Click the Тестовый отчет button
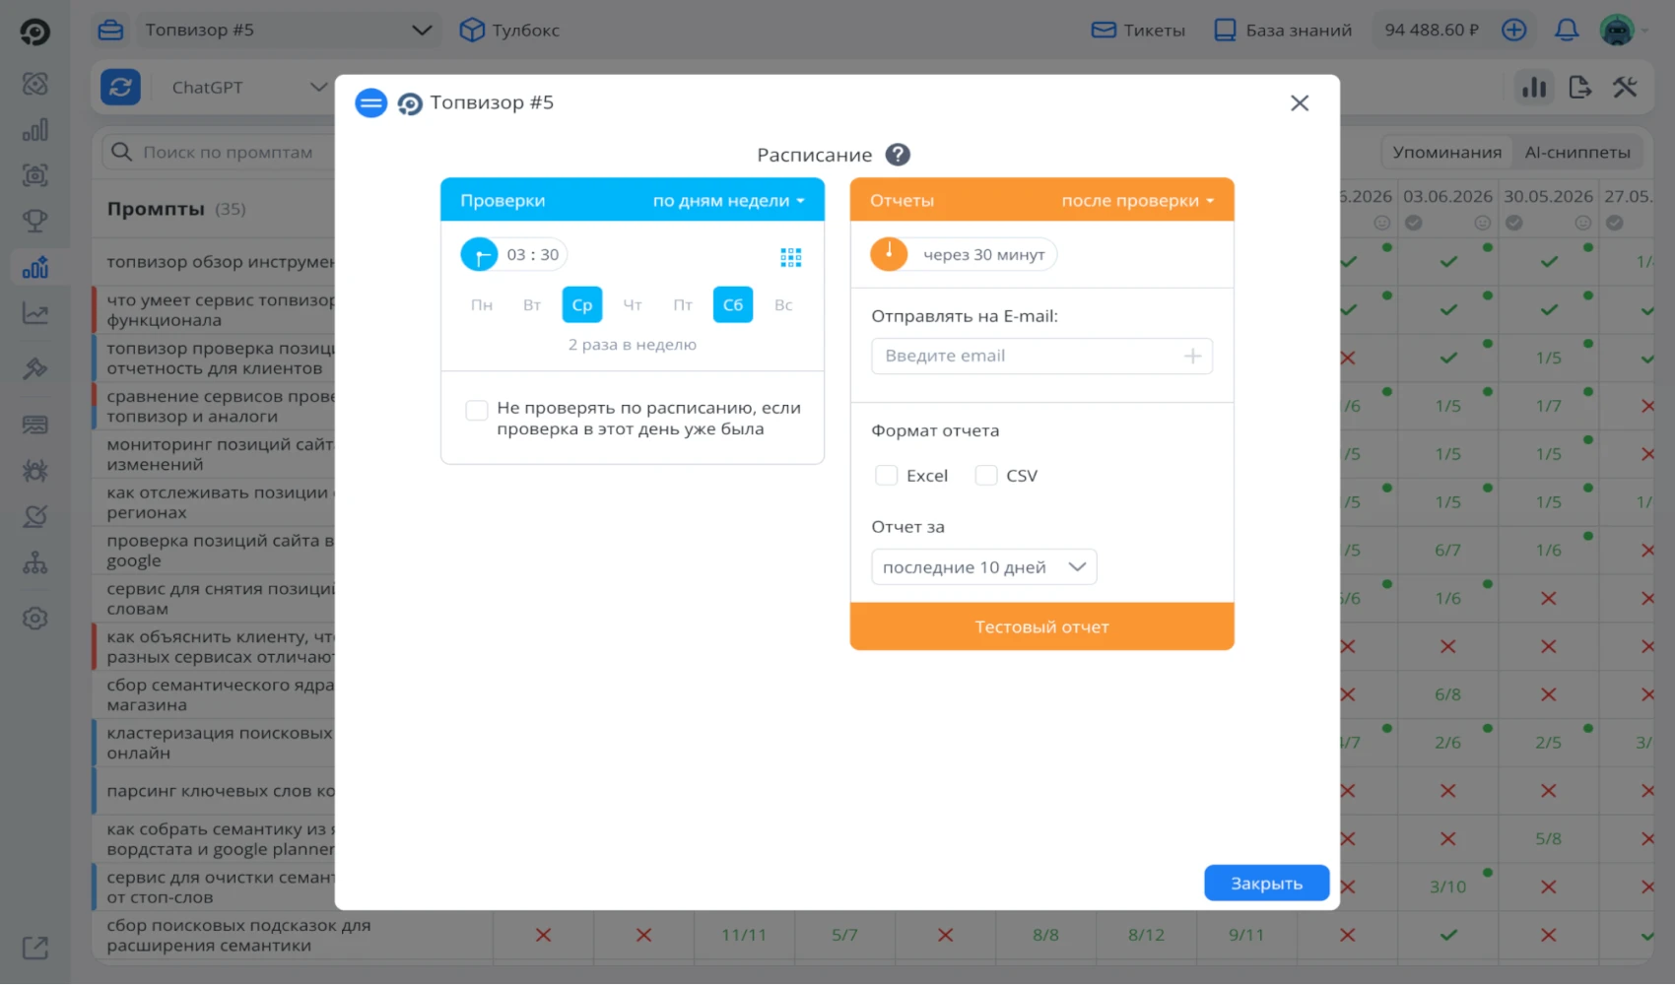1675x985 pixels. tap(1041, 626)
